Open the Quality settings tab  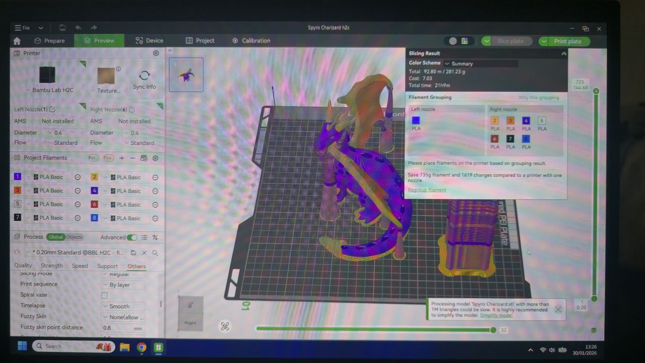pos(23,266)
